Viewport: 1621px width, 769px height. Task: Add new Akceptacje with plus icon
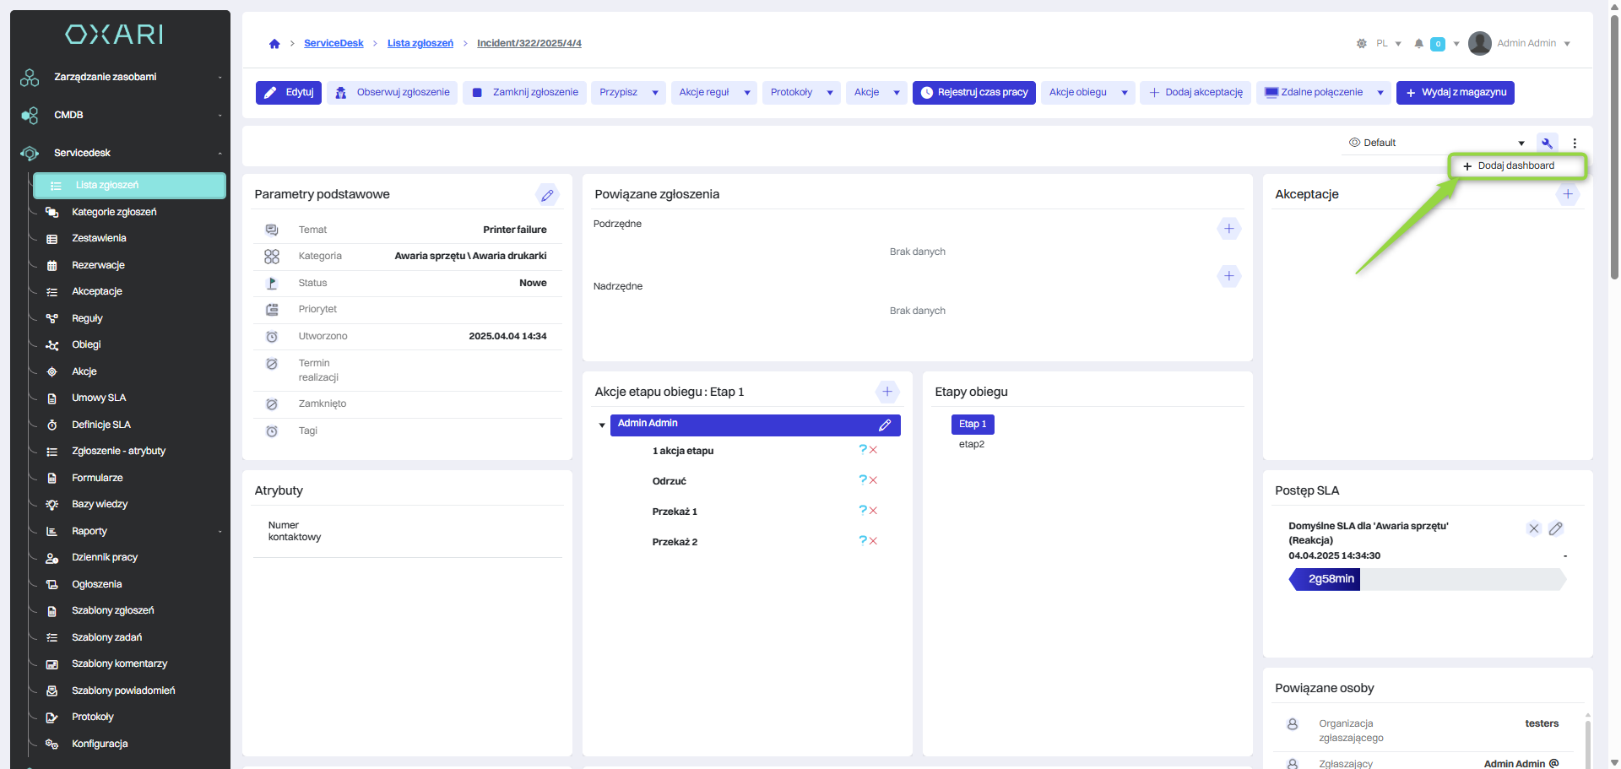pos(1568,194)
